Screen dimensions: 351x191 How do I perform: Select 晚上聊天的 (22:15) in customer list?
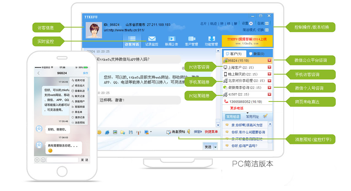tap(248, 74)
